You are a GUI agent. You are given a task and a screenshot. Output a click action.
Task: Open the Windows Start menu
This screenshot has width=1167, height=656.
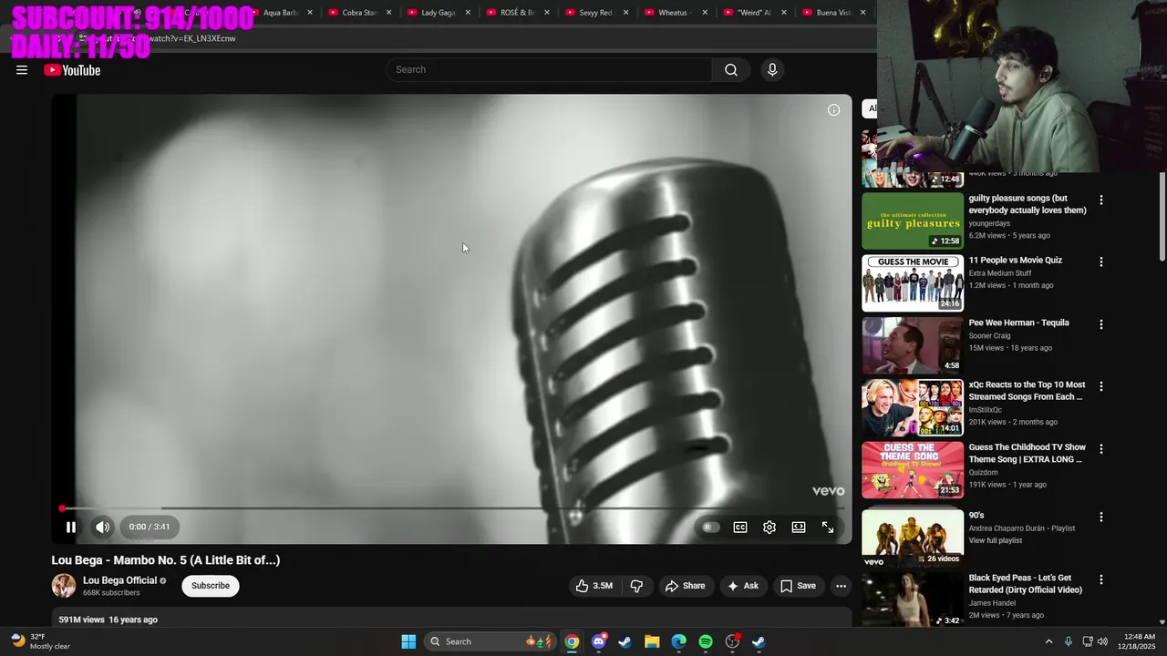point(408,641)
